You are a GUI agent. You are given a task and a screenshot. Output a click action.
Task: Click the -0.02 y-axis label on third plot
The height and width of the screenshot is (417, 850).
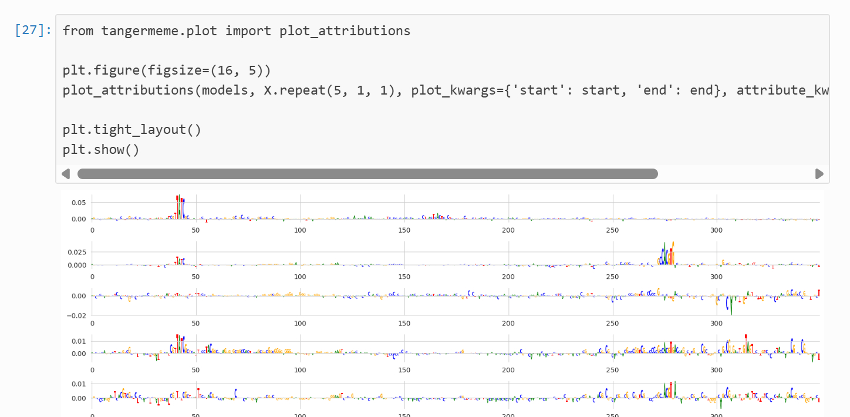[76, 316]
